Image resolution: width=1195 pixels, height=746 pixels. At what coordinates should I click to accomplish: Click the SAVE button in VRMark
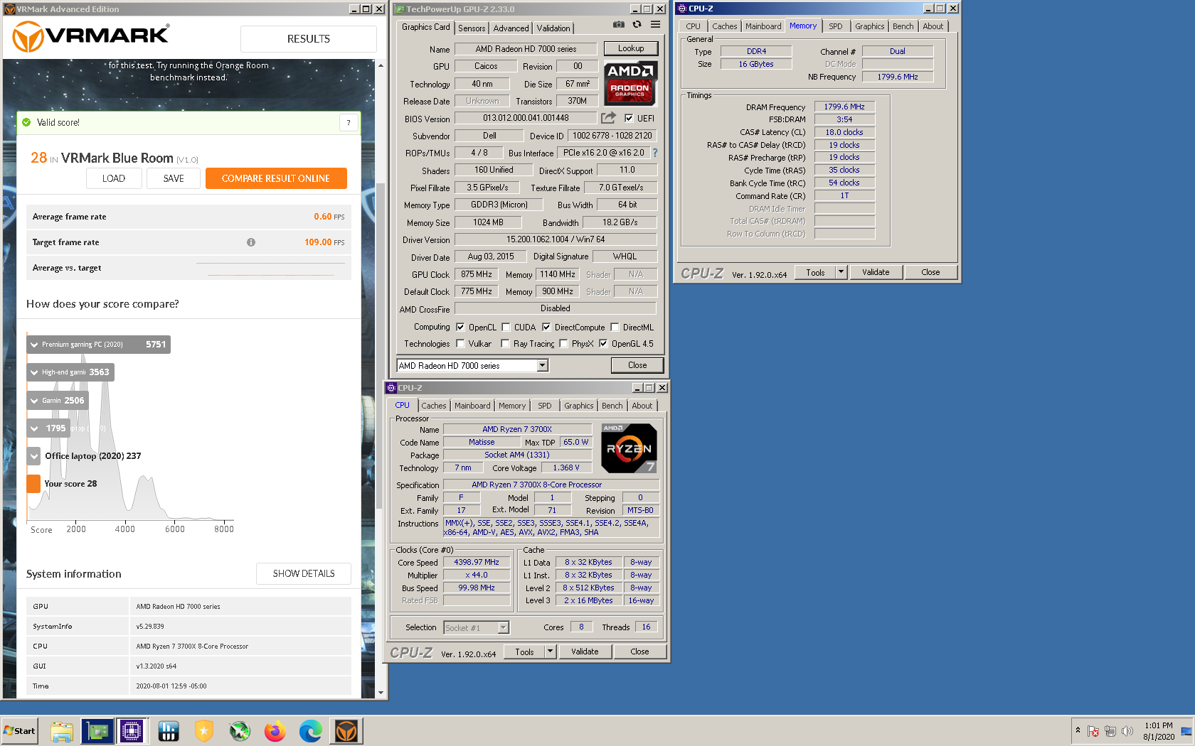coord(174,178)
